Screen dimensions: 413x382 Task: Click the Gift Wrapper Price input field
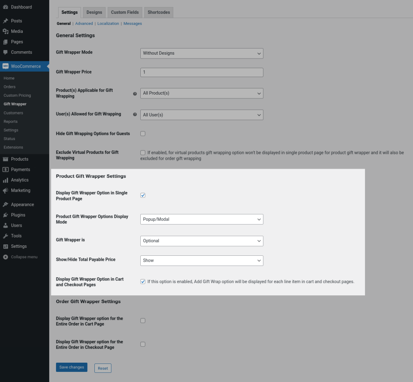[x=201, y=72]
